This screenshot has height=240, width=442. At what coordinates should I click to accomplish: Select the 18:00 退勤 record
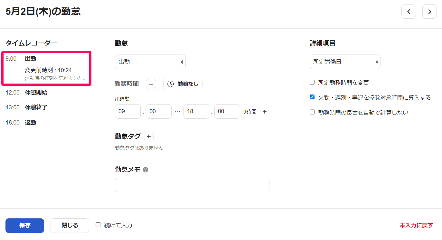tap(21, 123)
